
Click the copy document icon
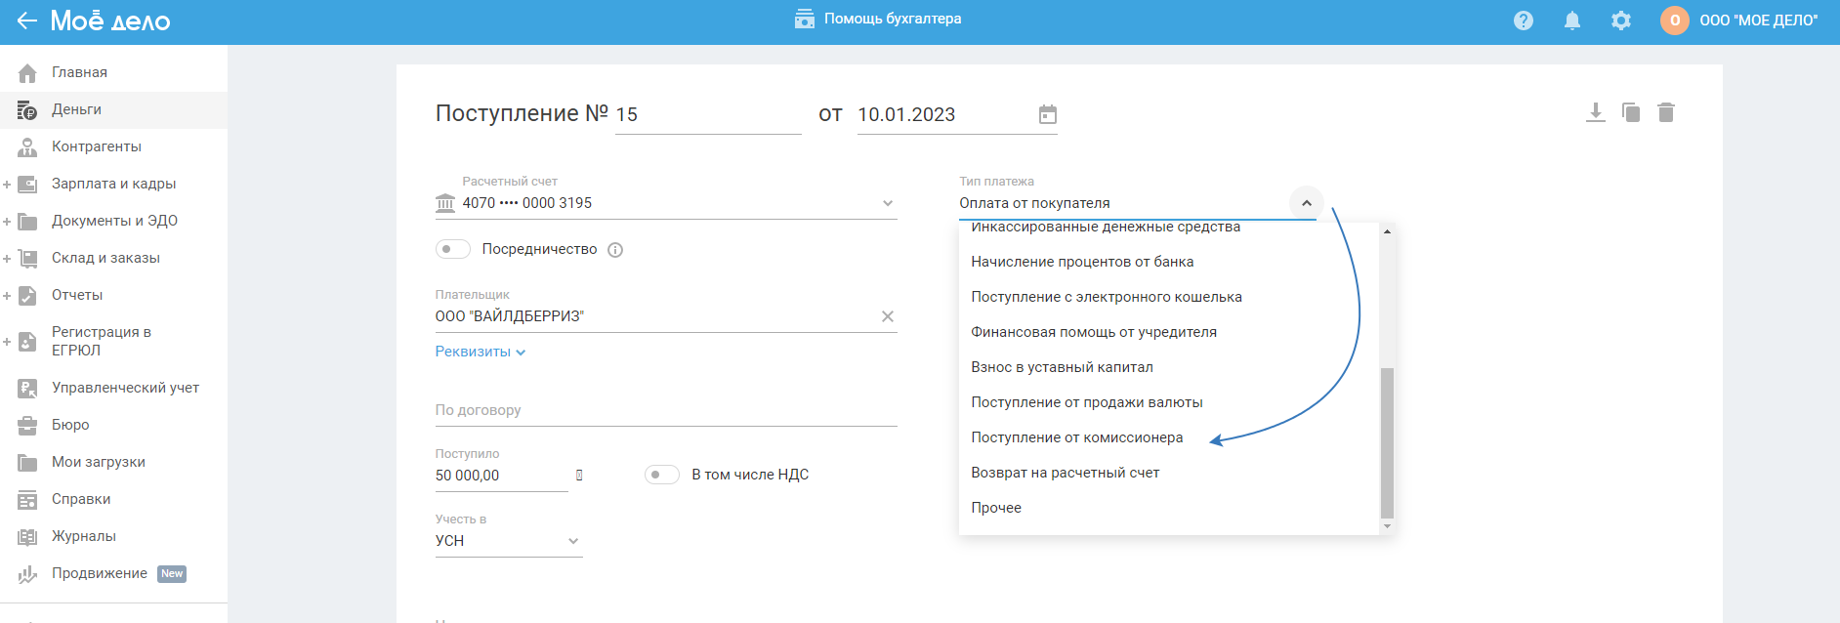click(x=1631, y=112)
